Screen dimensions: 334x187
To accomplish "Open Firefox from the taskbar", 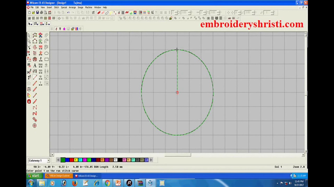I will 74,183.
